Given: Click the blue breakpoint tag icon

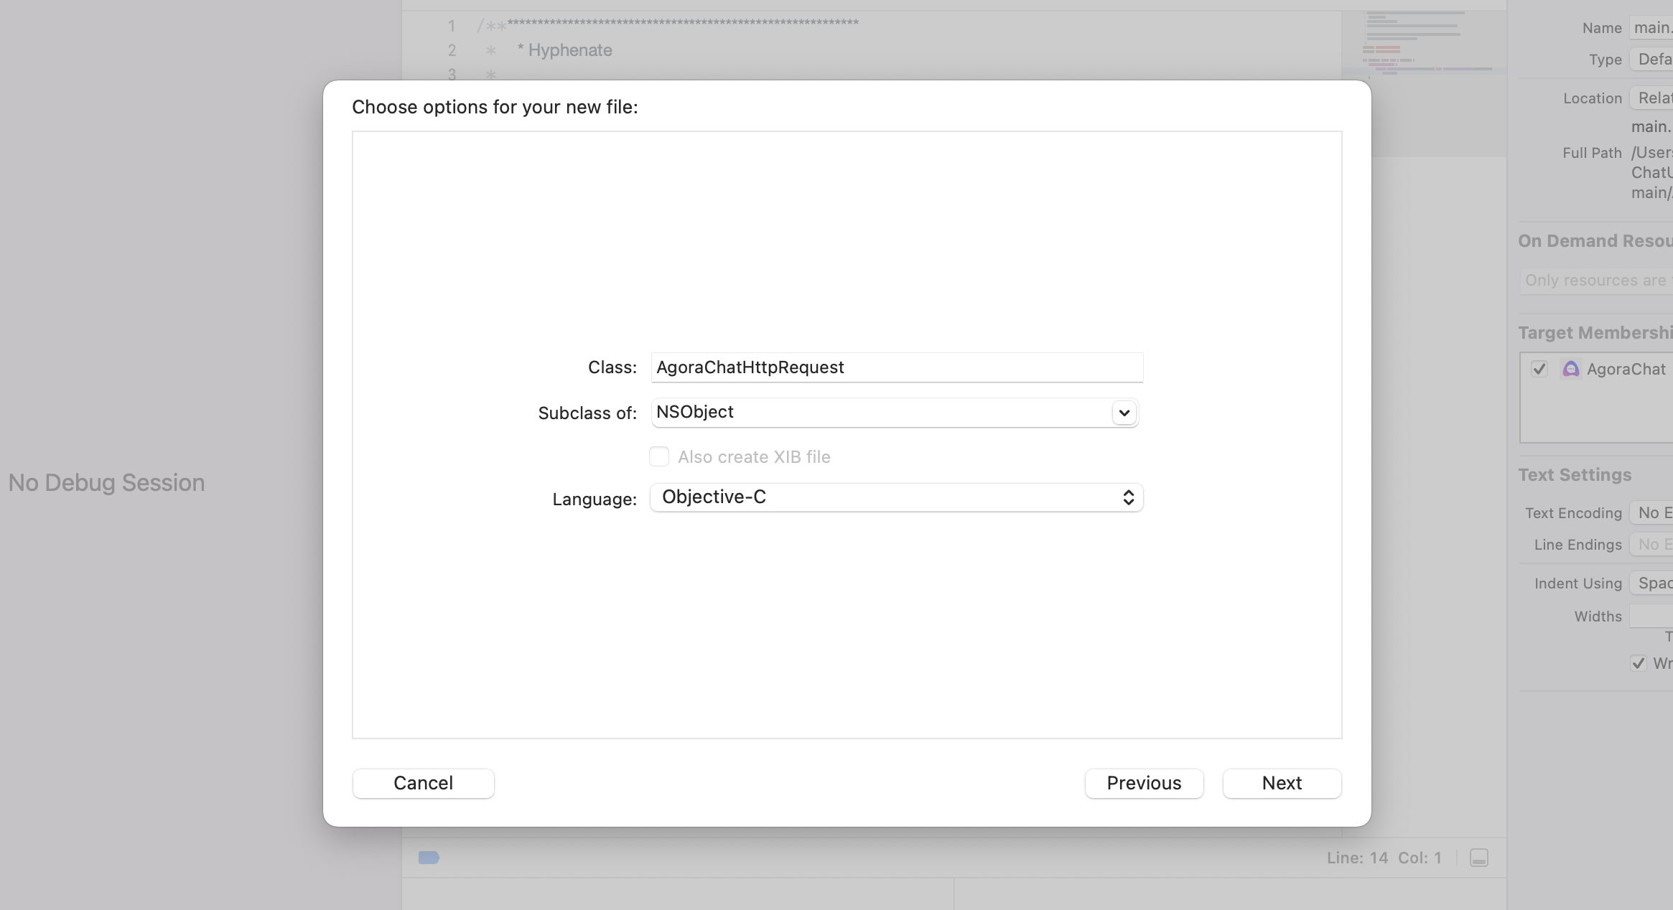Looking at the screenshot, I should point(429,858).
